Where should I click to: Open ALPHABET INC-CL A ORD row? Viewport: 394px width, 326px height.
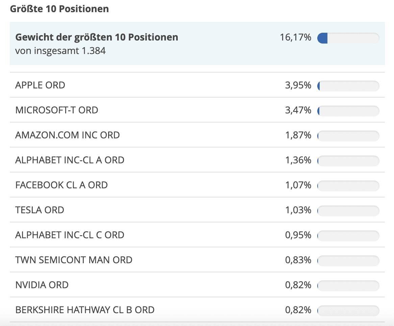click(x=70, y=160)
